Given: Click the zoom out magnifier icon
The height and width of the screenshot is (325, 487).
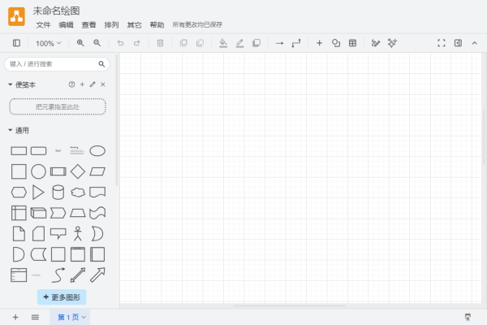Looking at the screenshot, I should 97,43.
